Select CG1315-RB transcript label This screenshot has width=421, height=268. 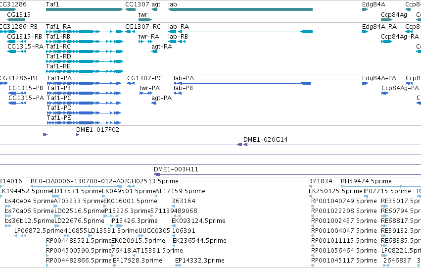pyautogui.click(x=24, y=37)
